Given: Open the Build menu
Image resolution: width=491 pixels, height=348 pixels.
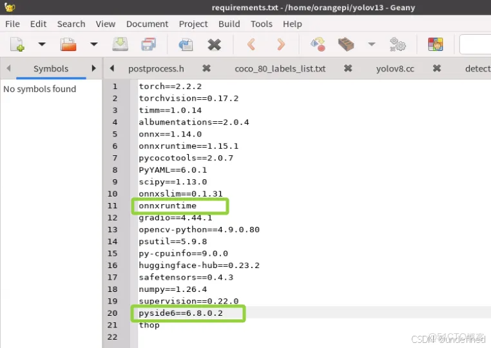Looking at the screenshot, I should coord(229,24).
